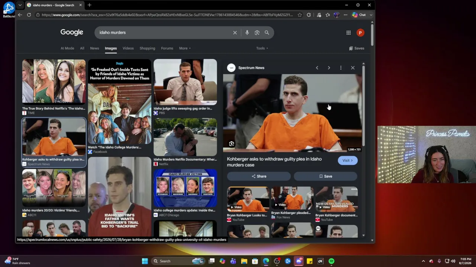476x267 pixels.
Task: Open the Saves collection link
Action: (x=357, y=48)
